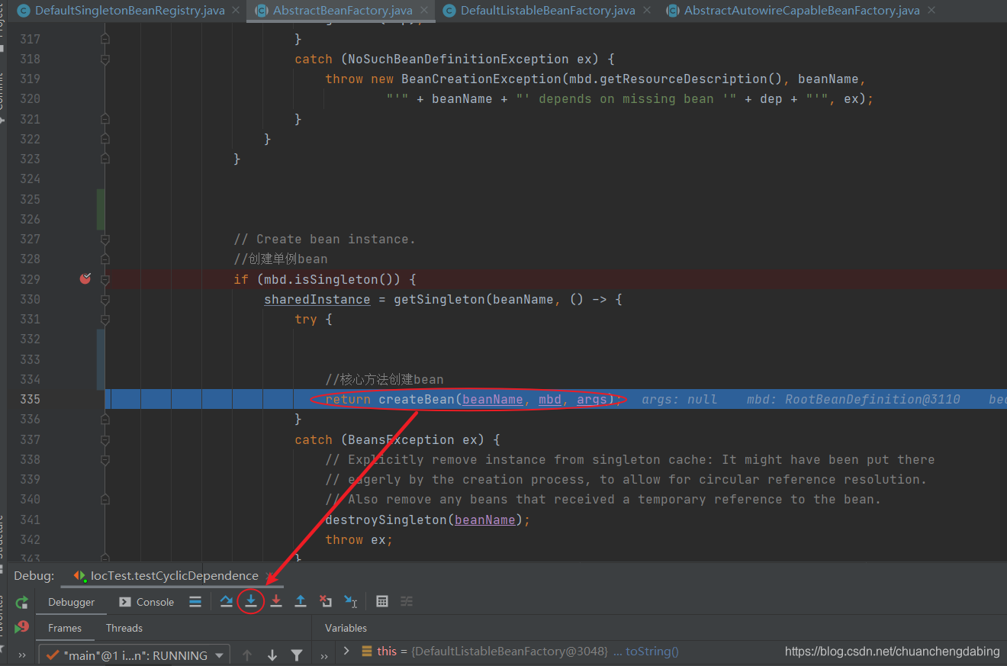Click the Resume Program icon with badge 9
Viewport: 1007px width, 666px height.
21,627
